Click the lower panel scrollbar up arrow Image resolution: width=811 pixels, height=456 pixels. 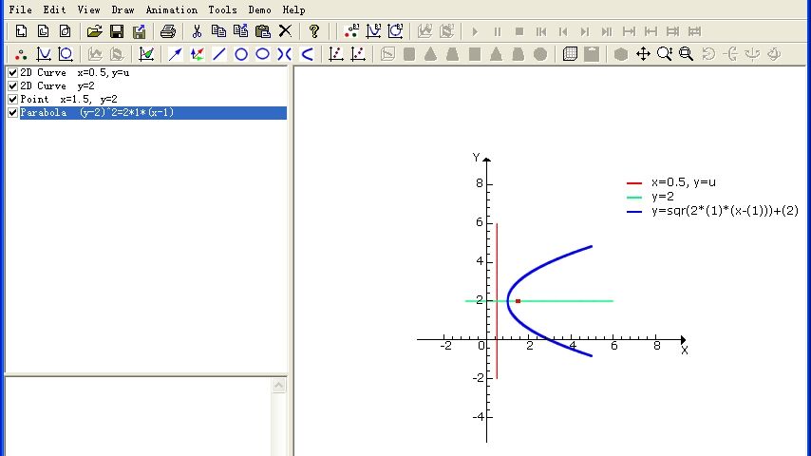(279, 386)
